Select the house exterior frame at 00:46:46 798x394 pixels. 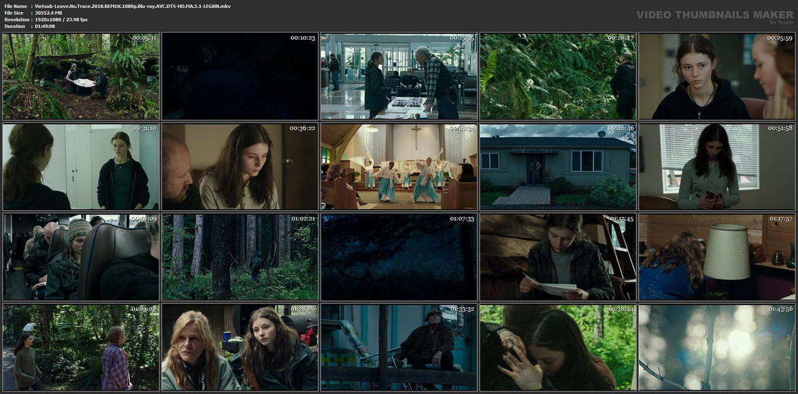[x=558, y=166]
